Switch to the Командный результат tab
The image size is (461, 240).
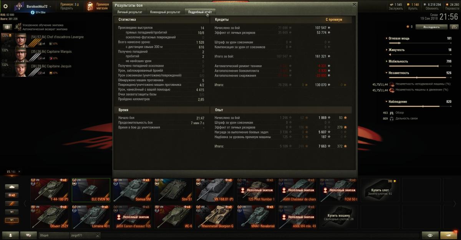(x=165, y=12)
